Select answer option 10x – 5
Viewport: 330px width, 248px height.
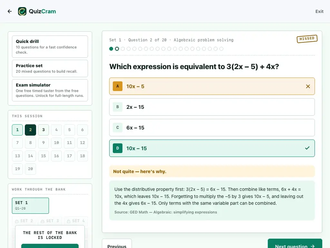(212, 86)
